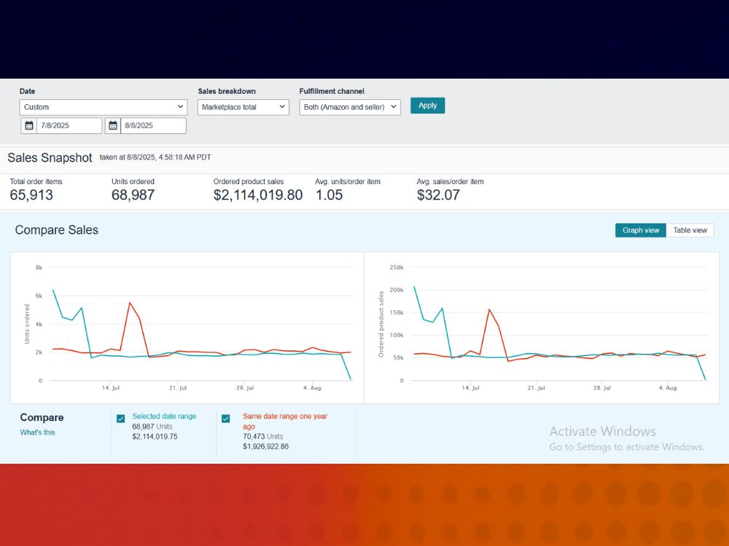Click the red peak in Units ordered chart
Screen dimensions: 729x546
coord(130,303)
